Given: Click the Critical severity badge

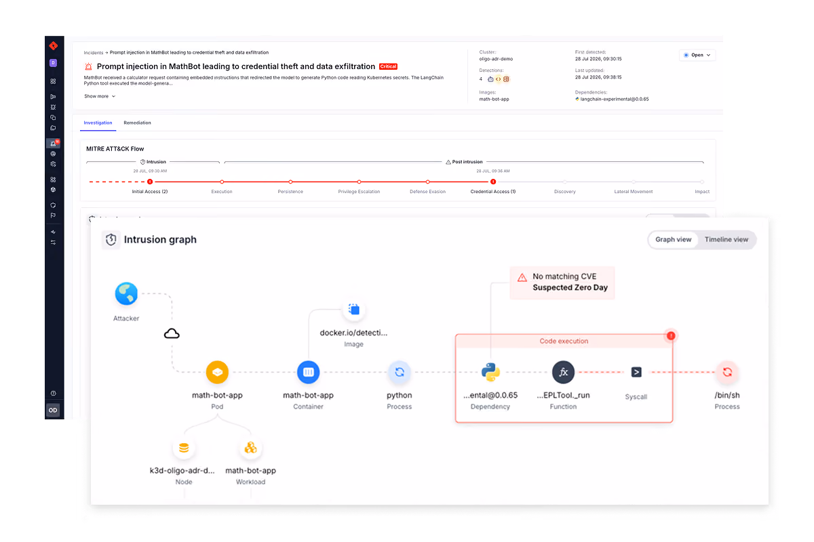Looking at the screenshot, I should click(388, 66).
